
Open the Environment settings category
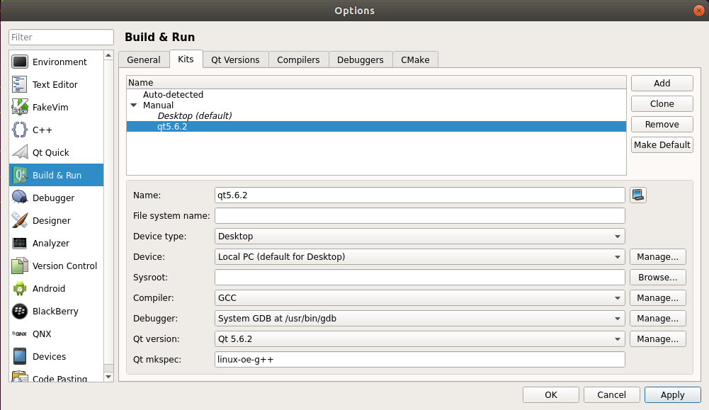(x=59, y=62)
